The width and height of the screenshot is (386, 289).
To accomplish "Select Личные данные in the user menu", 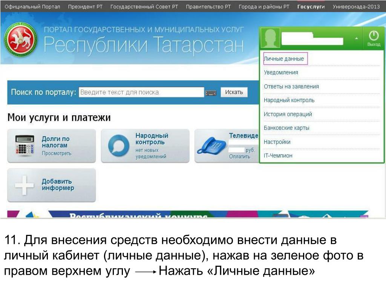I will (284, 59).
